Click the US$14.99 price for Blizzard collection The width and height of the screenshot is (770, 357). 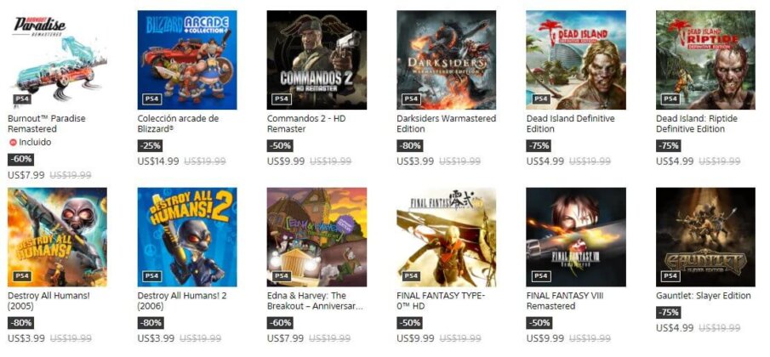click(158, 161)
